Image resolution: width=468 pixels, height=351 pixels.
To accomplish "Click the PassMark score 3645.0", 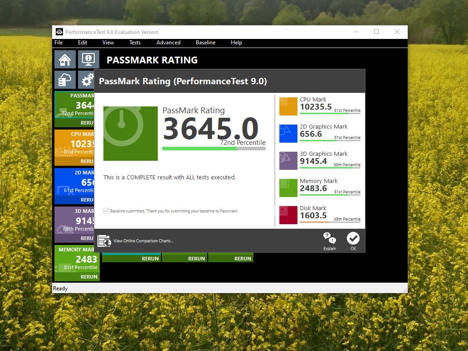I will coord(211,129).
